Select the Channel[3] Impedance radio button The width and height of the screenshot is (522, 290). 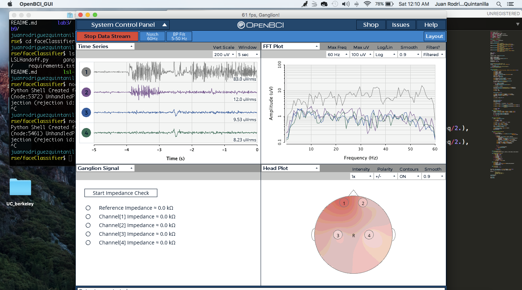pos(88,234)
